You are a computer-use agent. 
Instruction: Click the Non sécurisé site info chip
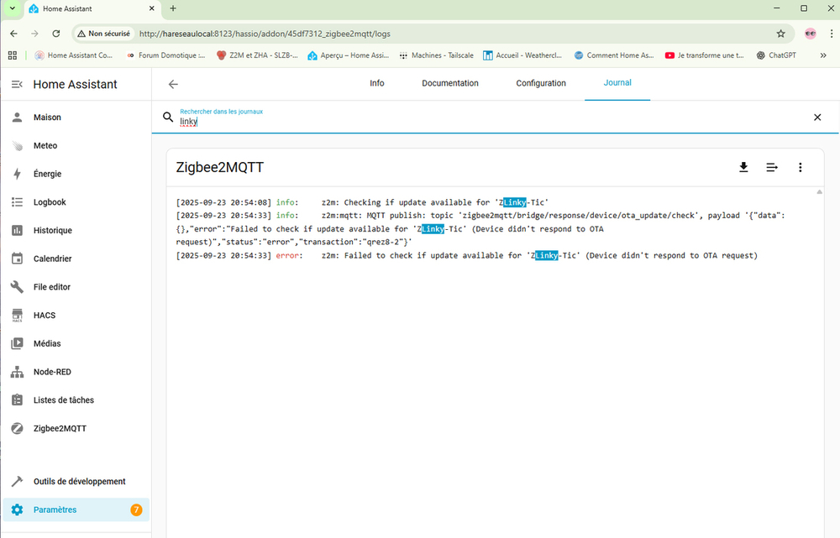click(103, 34)
